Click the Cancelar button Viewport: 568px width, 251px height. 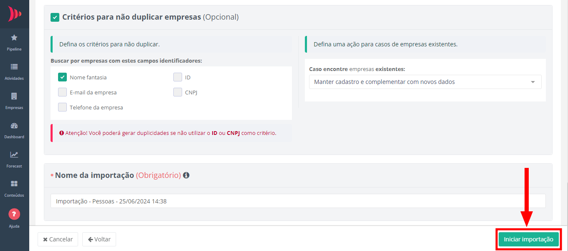[x=58, y=239]
